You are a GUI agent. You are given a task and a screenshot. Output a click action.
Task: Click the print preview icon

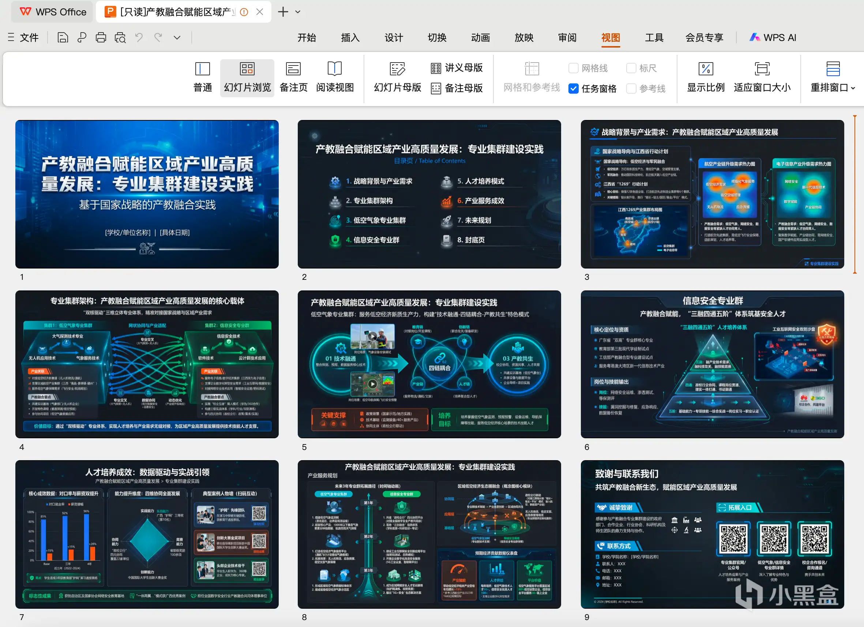(120, 37)
